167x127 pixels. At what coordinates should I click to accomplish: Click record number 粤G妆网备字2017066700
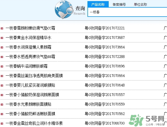click(x=105, y=123)
